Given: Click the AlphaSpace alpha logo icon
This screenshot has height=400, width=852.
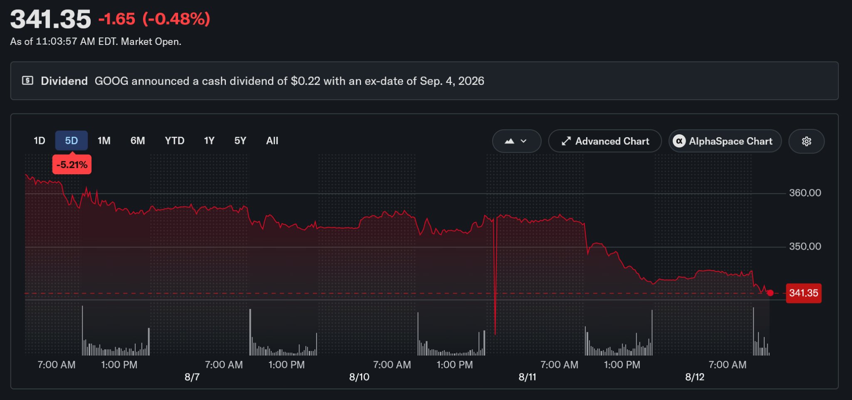Looking at the screenshot, I should (x=679, y=141).
